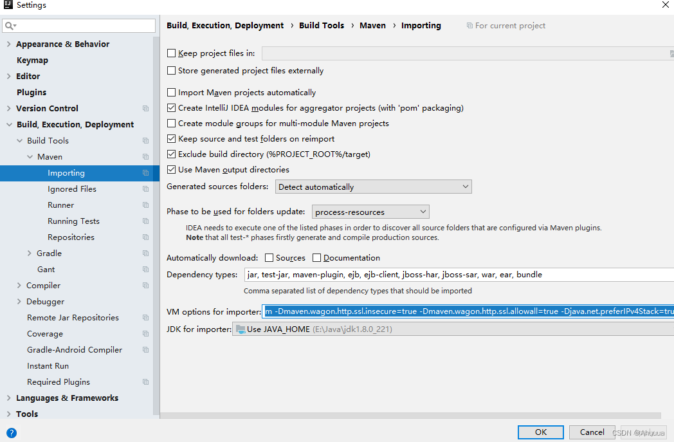The width and height of the screenshot is (674, 442).
Task: Collapse the Build Tools node
Action: click(19, 141)
